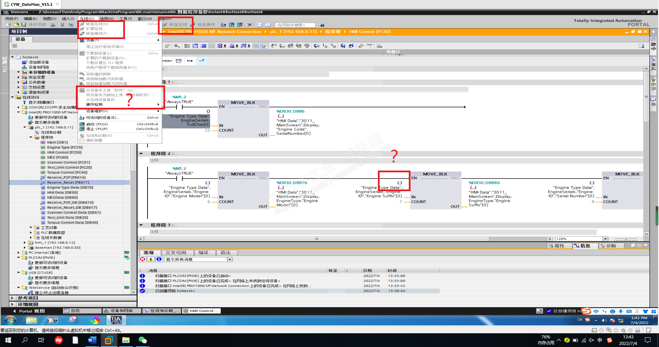Collapse the plc_1 [192.168.0.11] node
Screen dimensions: 659x347
25,127
